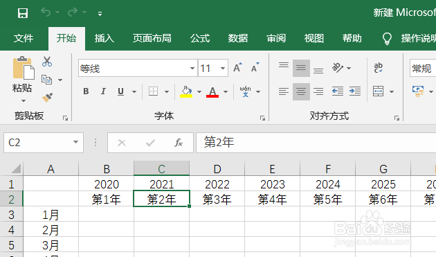Click the Name Box showing C2

click(44, 143)
